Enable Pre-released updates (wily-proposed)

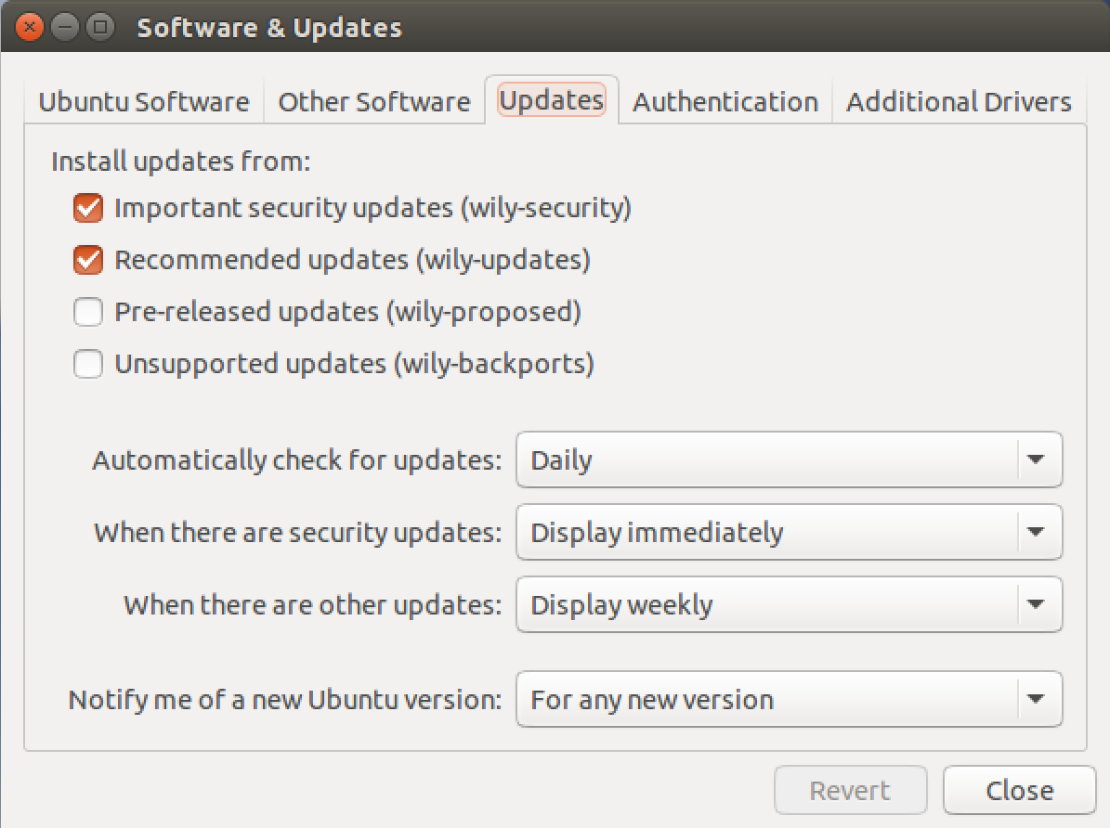pos(87,312)
